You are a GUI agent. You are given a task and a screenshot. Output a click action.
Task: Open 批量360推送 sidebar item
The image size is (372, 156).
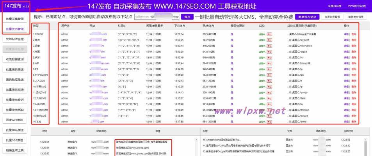pos(15,140)
